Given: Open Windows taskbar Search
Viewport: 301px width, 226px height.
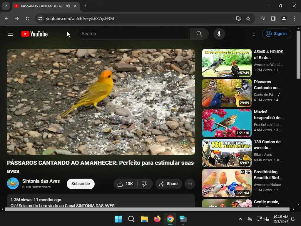Looking at the screenshot, I should [131, 219].
